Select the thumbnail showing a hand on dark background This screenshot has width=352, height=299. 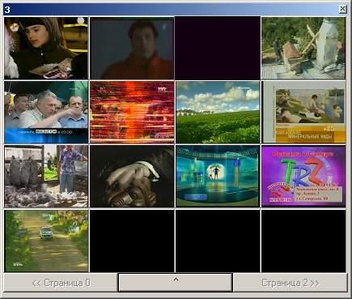(132, 177)
